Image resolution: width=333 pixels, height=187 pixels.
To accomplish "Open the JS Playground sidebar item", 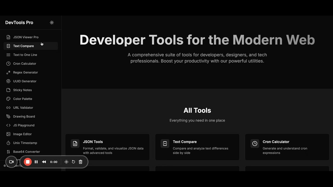I will [x=31, y=125].
